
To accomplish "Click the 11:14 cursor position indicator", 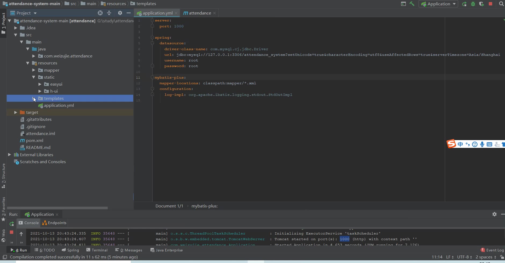I will 437,257.
